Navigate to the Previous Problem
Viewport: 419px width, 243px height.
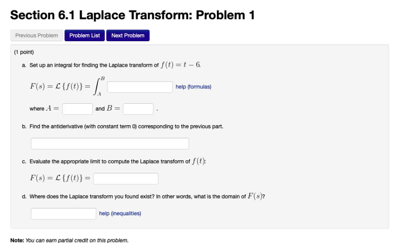pos(36,35)
